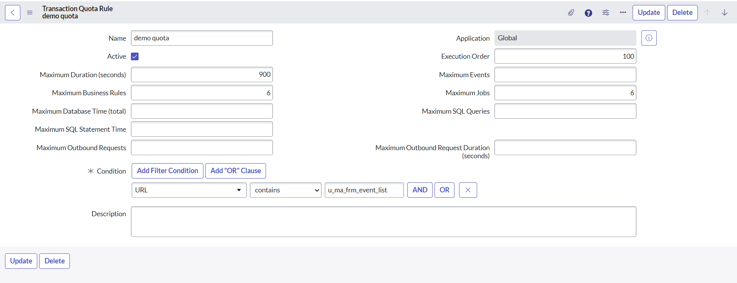The image size is (737, 283).
Task: Open more options ellipsis menu
Action: 623,13
